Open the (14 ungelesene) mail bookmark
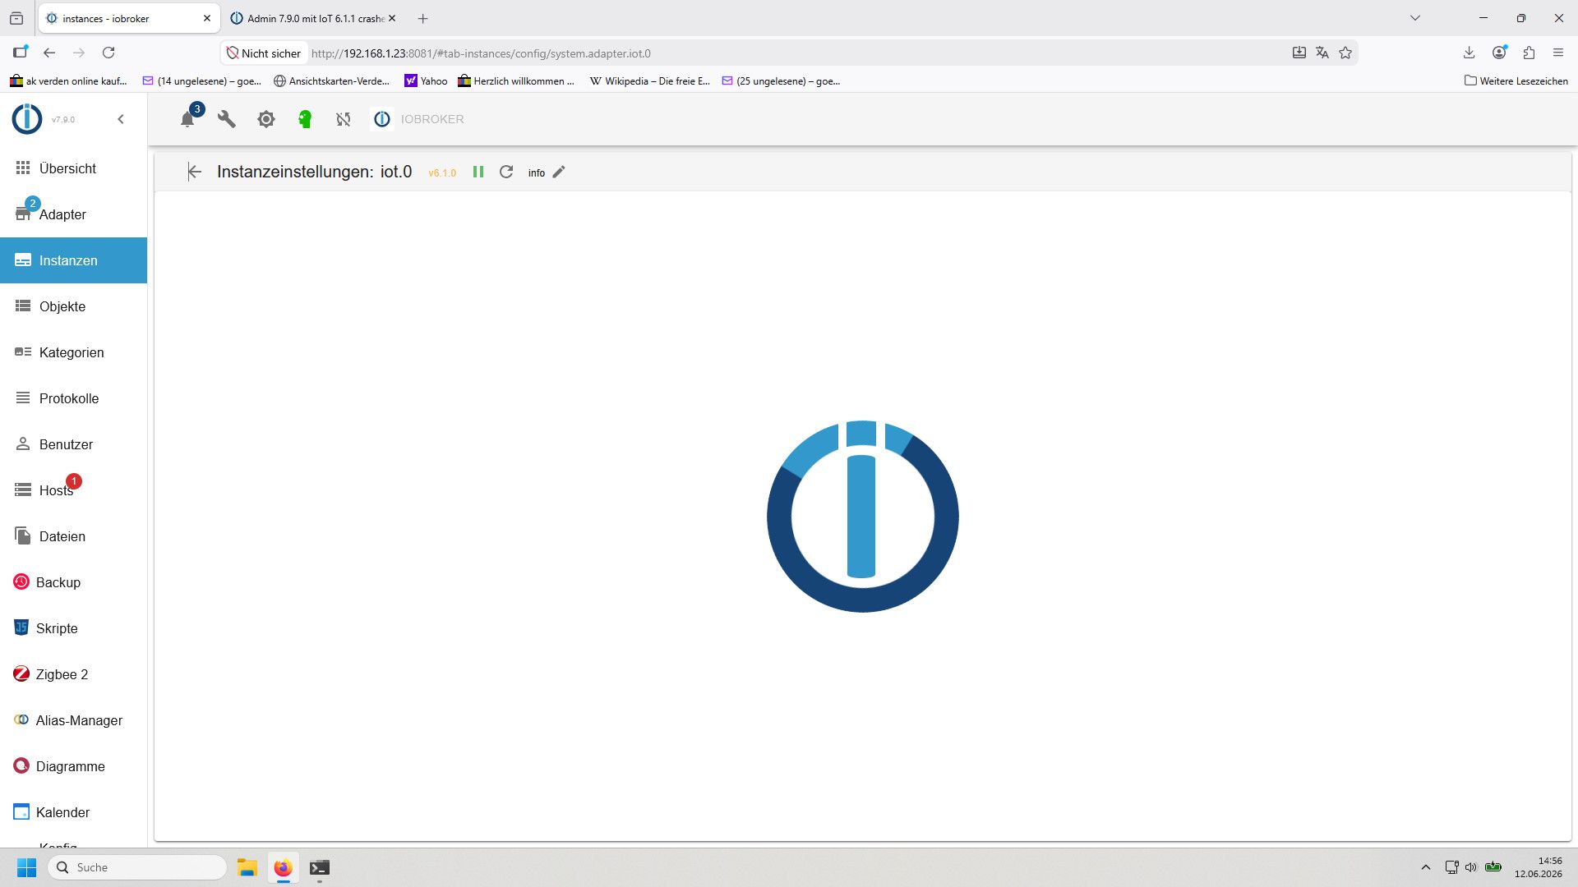This screenshot has width=1578, height=887. pos(201,80)
